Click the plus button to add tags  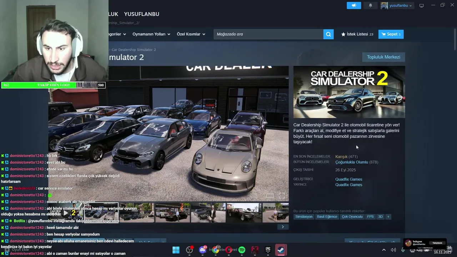click(x=388, y=217)
